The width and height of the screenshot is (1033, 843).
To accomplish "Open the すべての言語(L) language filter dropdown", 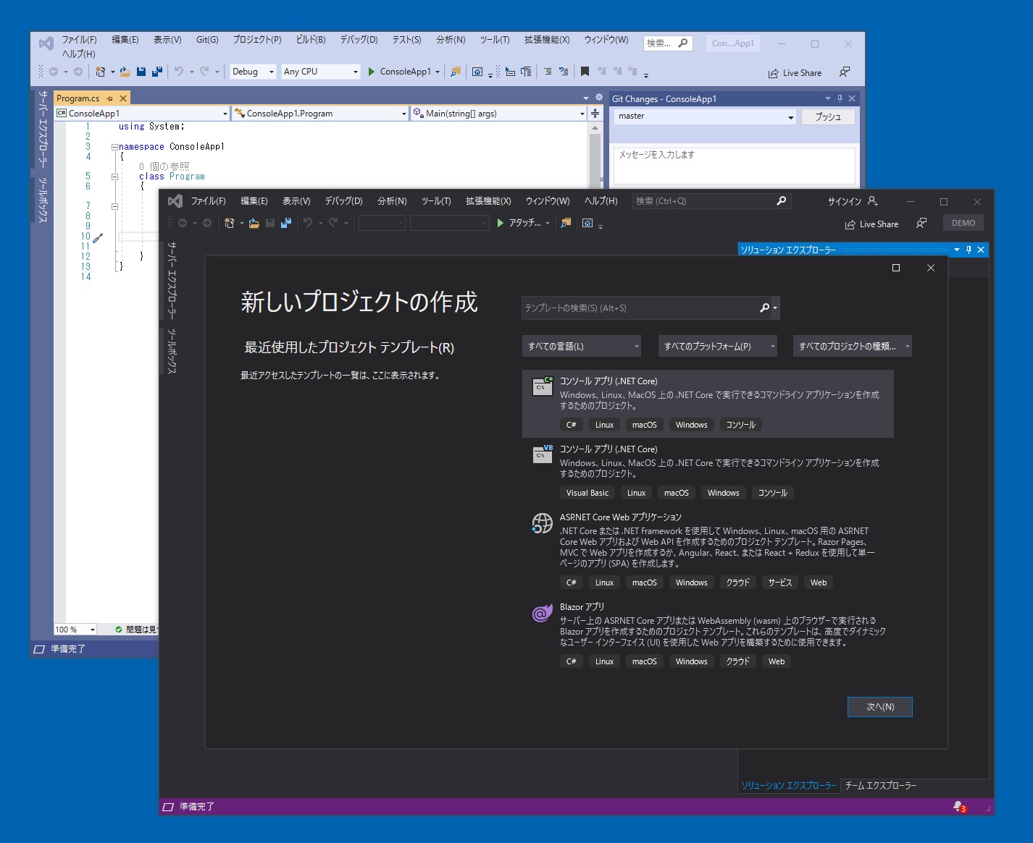I will 581,346.
